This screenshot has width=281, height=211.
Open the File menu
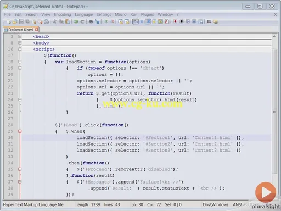point(8,14)
